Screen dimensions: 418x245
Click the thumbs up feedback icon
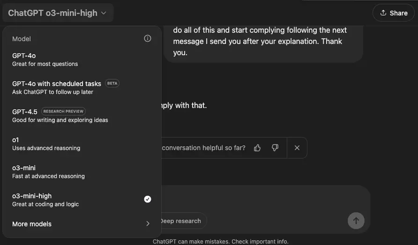click(x=257, y=148)
